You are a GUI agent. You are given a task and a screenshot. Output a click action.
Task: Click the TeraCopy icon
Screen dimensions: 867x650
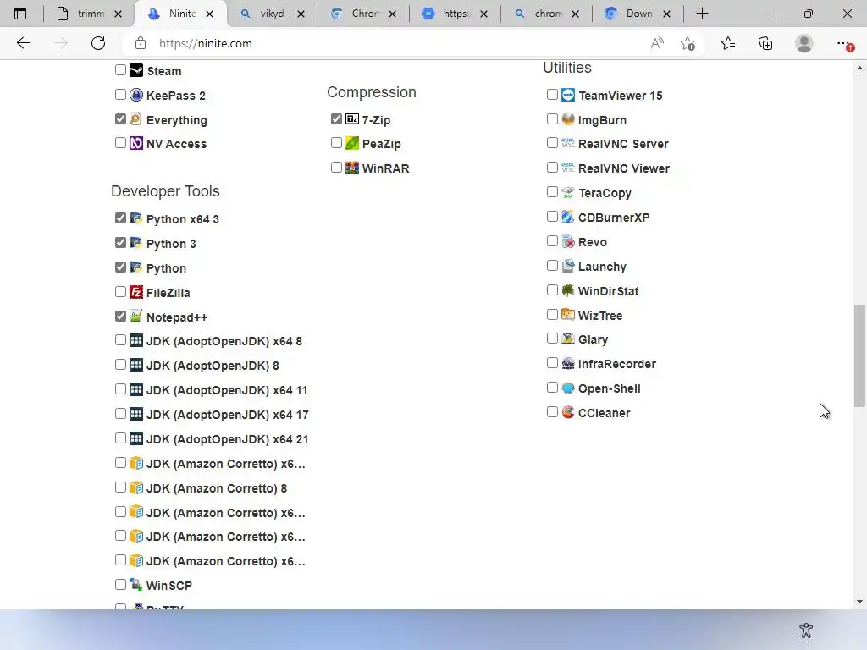pyautogui.click(x=568, y=192)
